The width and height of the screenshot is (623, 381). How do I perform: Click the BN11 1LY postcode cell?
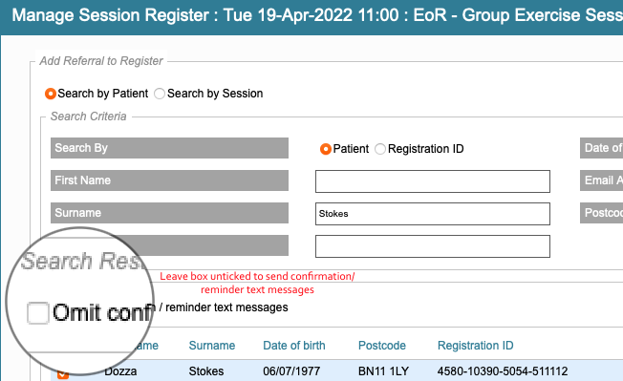point(383,371)
